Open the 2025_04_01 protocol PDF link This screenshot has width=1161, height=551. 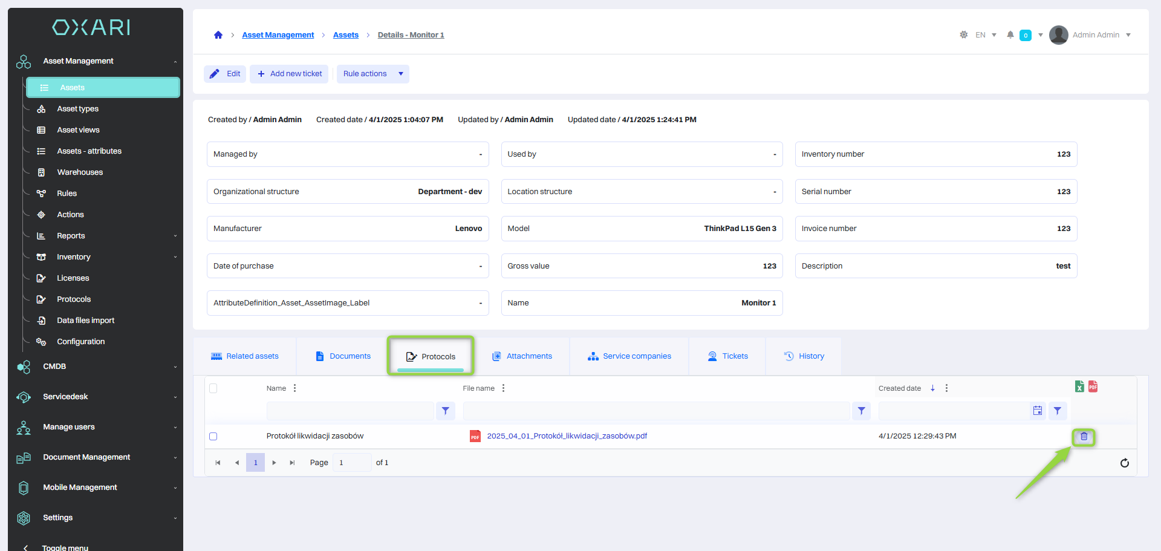pos(567,436)
